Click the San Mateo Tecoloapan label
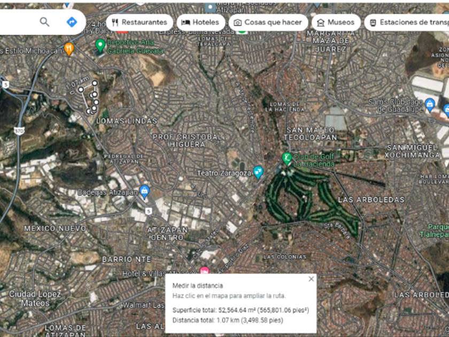Image resolution: width=449 pixels, height=337 pixels. coord(311,134)
